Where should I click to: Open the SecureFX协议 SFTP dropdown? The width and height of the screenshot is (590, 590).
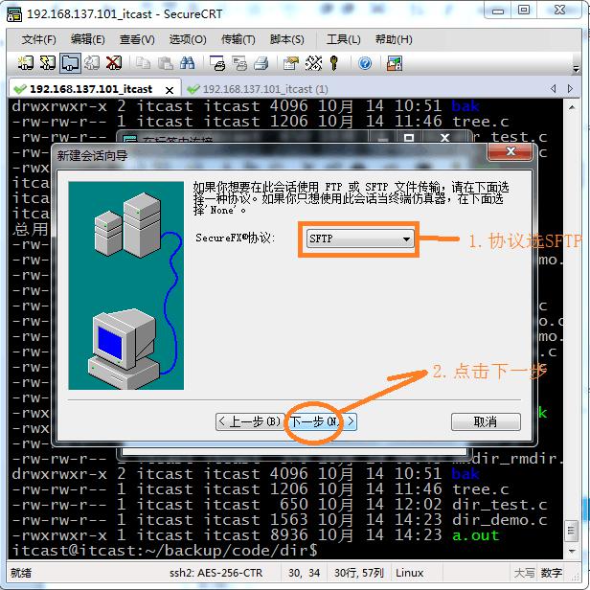point(360,238)
